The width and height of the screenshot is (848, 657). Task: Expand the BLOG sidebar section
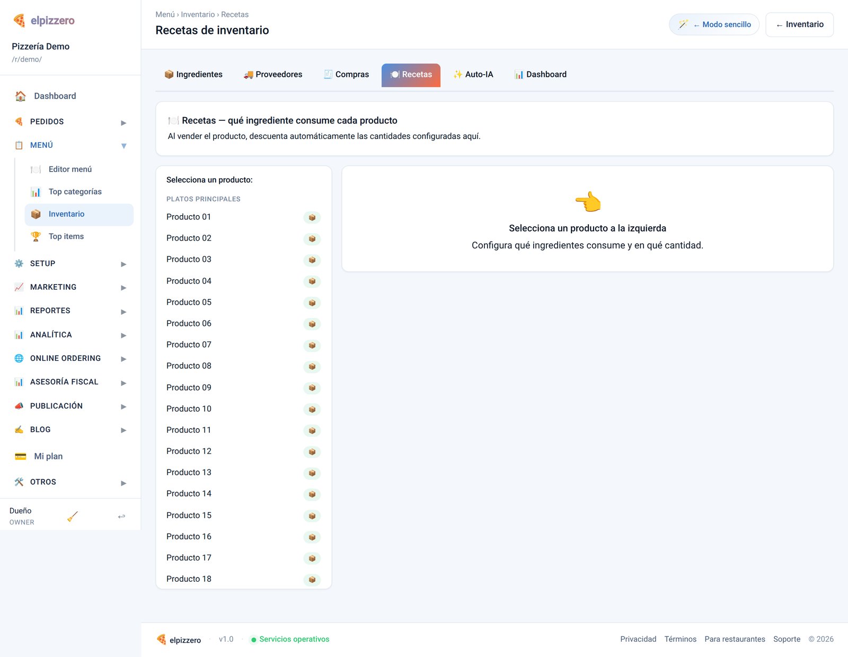[70, 430]
